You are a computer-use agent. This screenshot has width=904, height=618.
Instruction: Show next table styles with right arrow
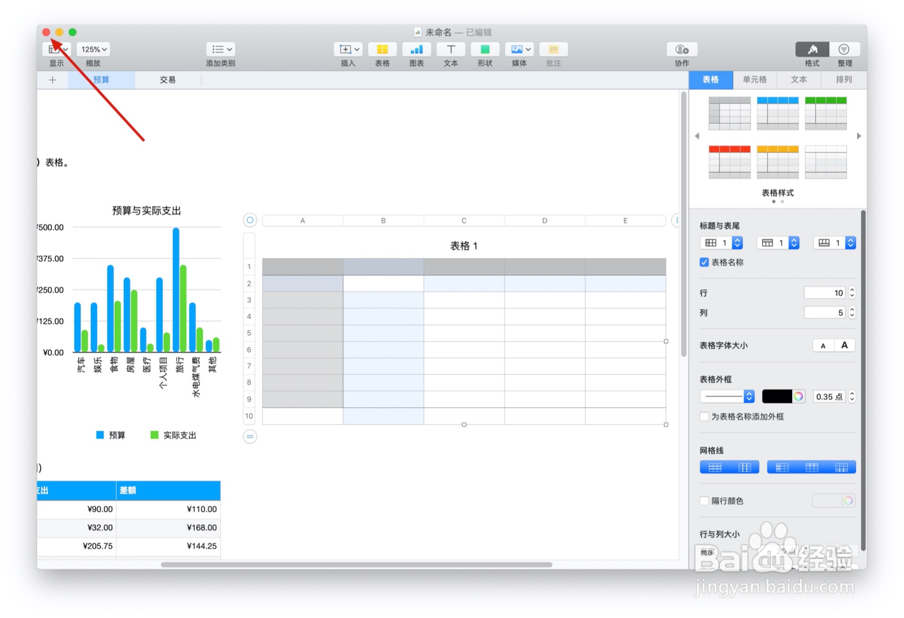859,136
